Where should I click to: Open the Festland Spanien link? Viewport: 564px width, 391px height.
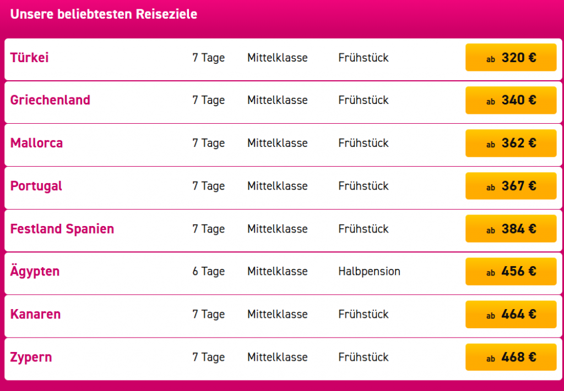62,229
